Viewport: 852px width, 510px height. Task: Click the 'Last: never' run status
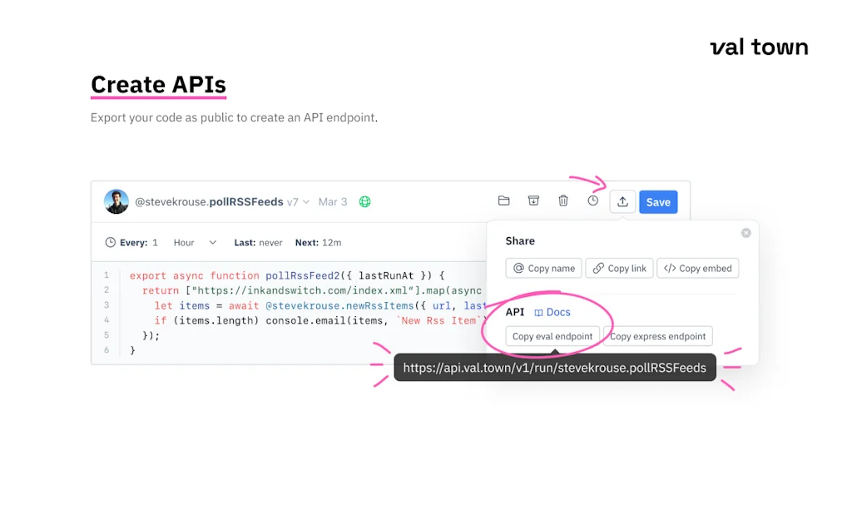(258, 243)
